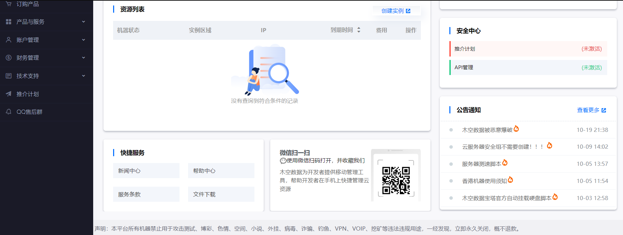Open the 服务条款 quick service
This screenshot has width=623, height=235.
pos(146,194)
